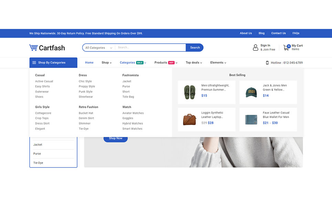Go to the Home menu item
Viewport: 332px width, 206px height.
pyautogui.click(x=89, y=62)
